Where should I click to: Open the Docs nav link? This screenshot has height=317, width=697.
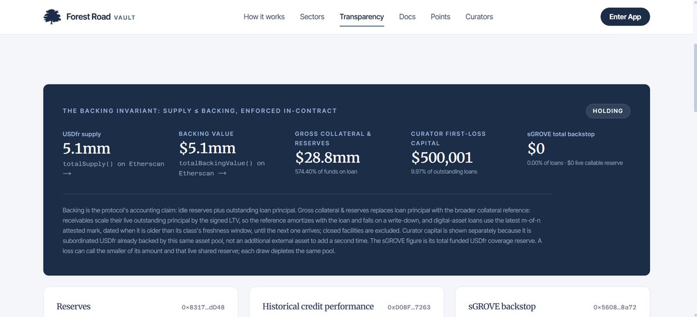click(407, 17)
